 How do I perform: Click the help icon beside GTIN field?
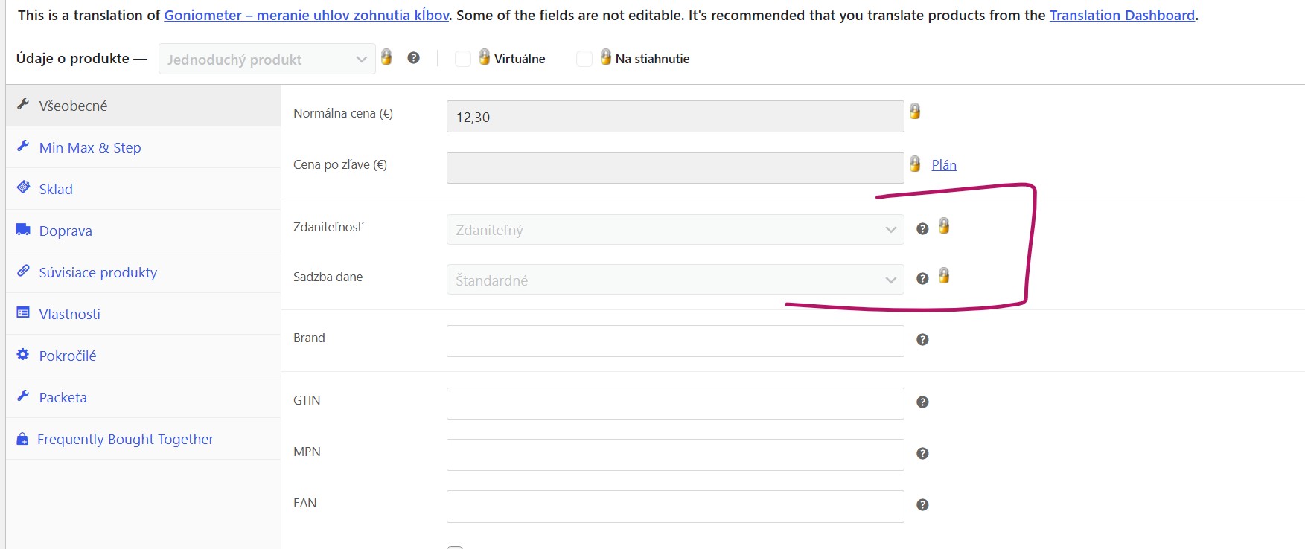click(x=922, y=402)
